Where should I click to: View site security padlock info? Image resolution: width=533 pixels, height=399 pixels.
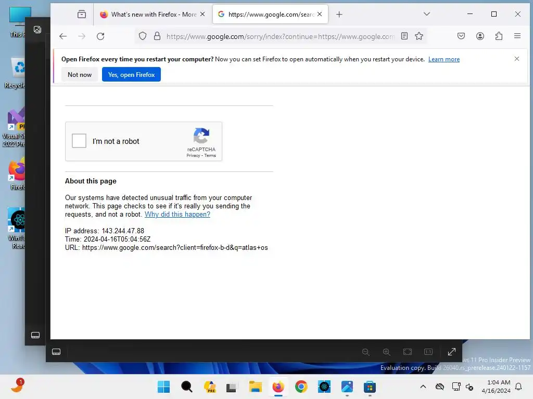tap(157, 36)
